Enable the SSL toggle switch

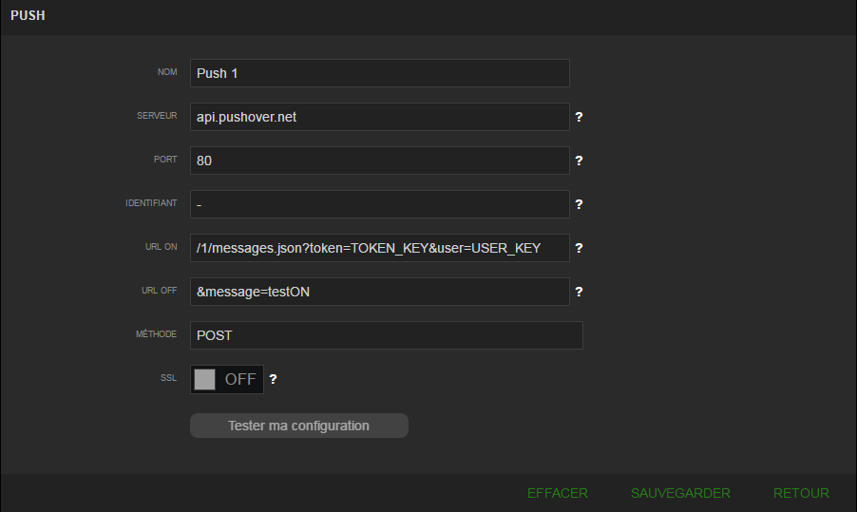pyautogui.click(x=226, y=379)
